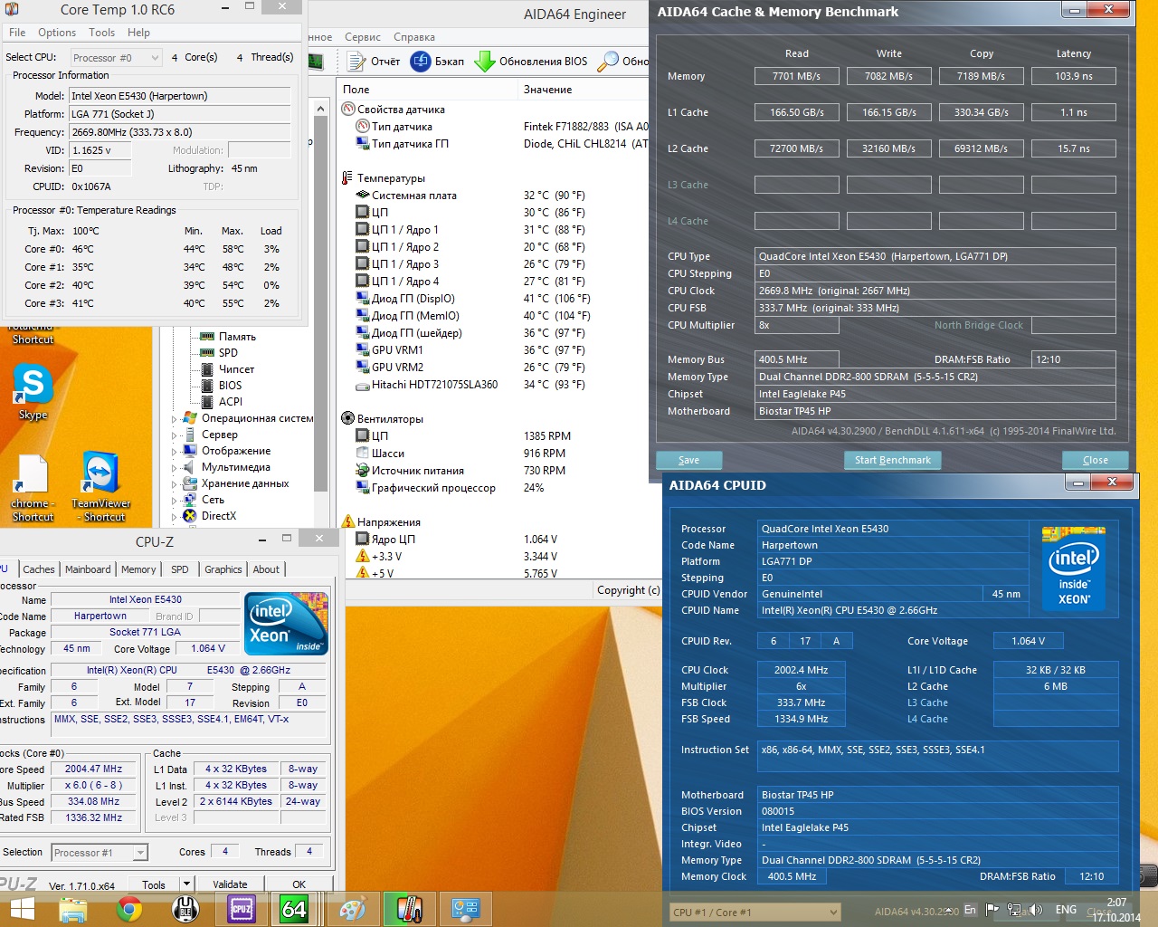Image resolution: width=1158 pixels, height=927 pixels.
Task: Click the Значение column header
Action: (x=584, y=90)
